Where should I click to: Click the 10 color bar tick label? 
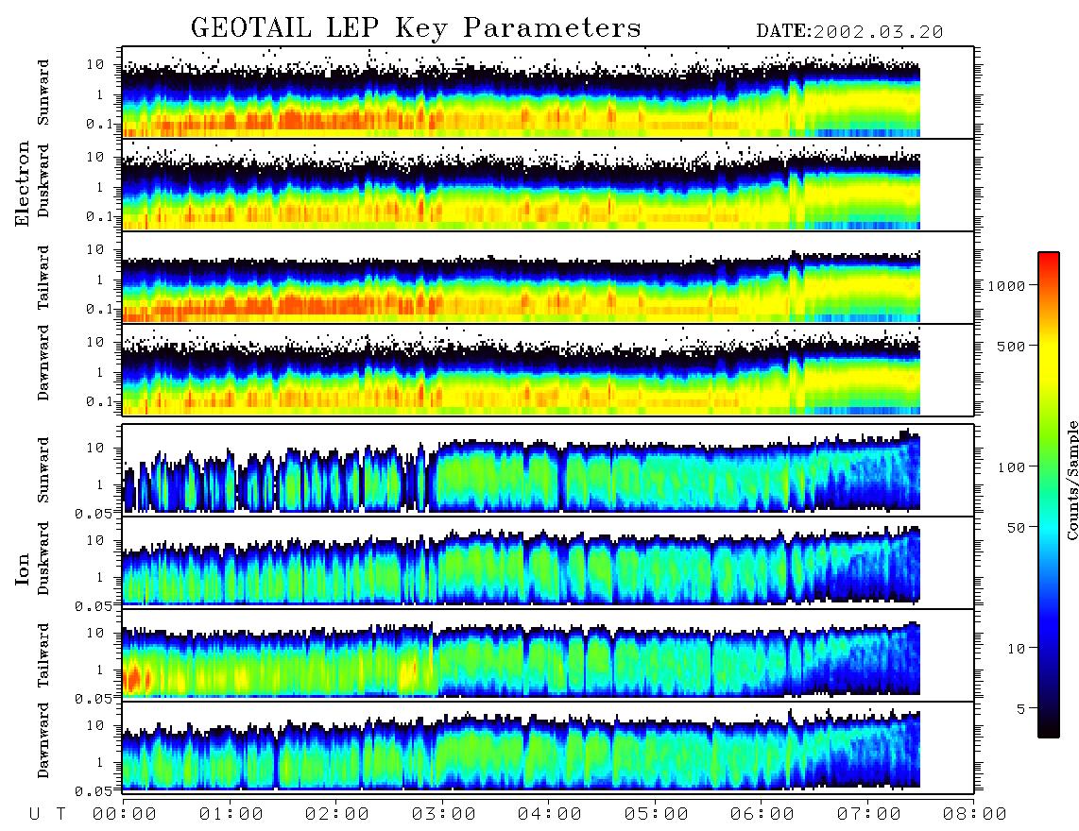pos(1017,648)
